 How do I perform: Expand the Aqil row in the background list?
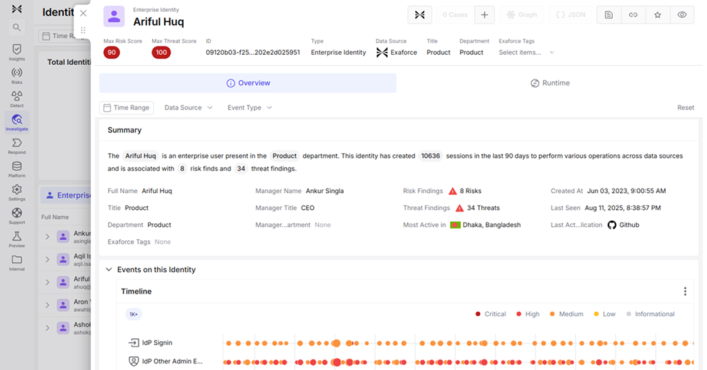47,260
